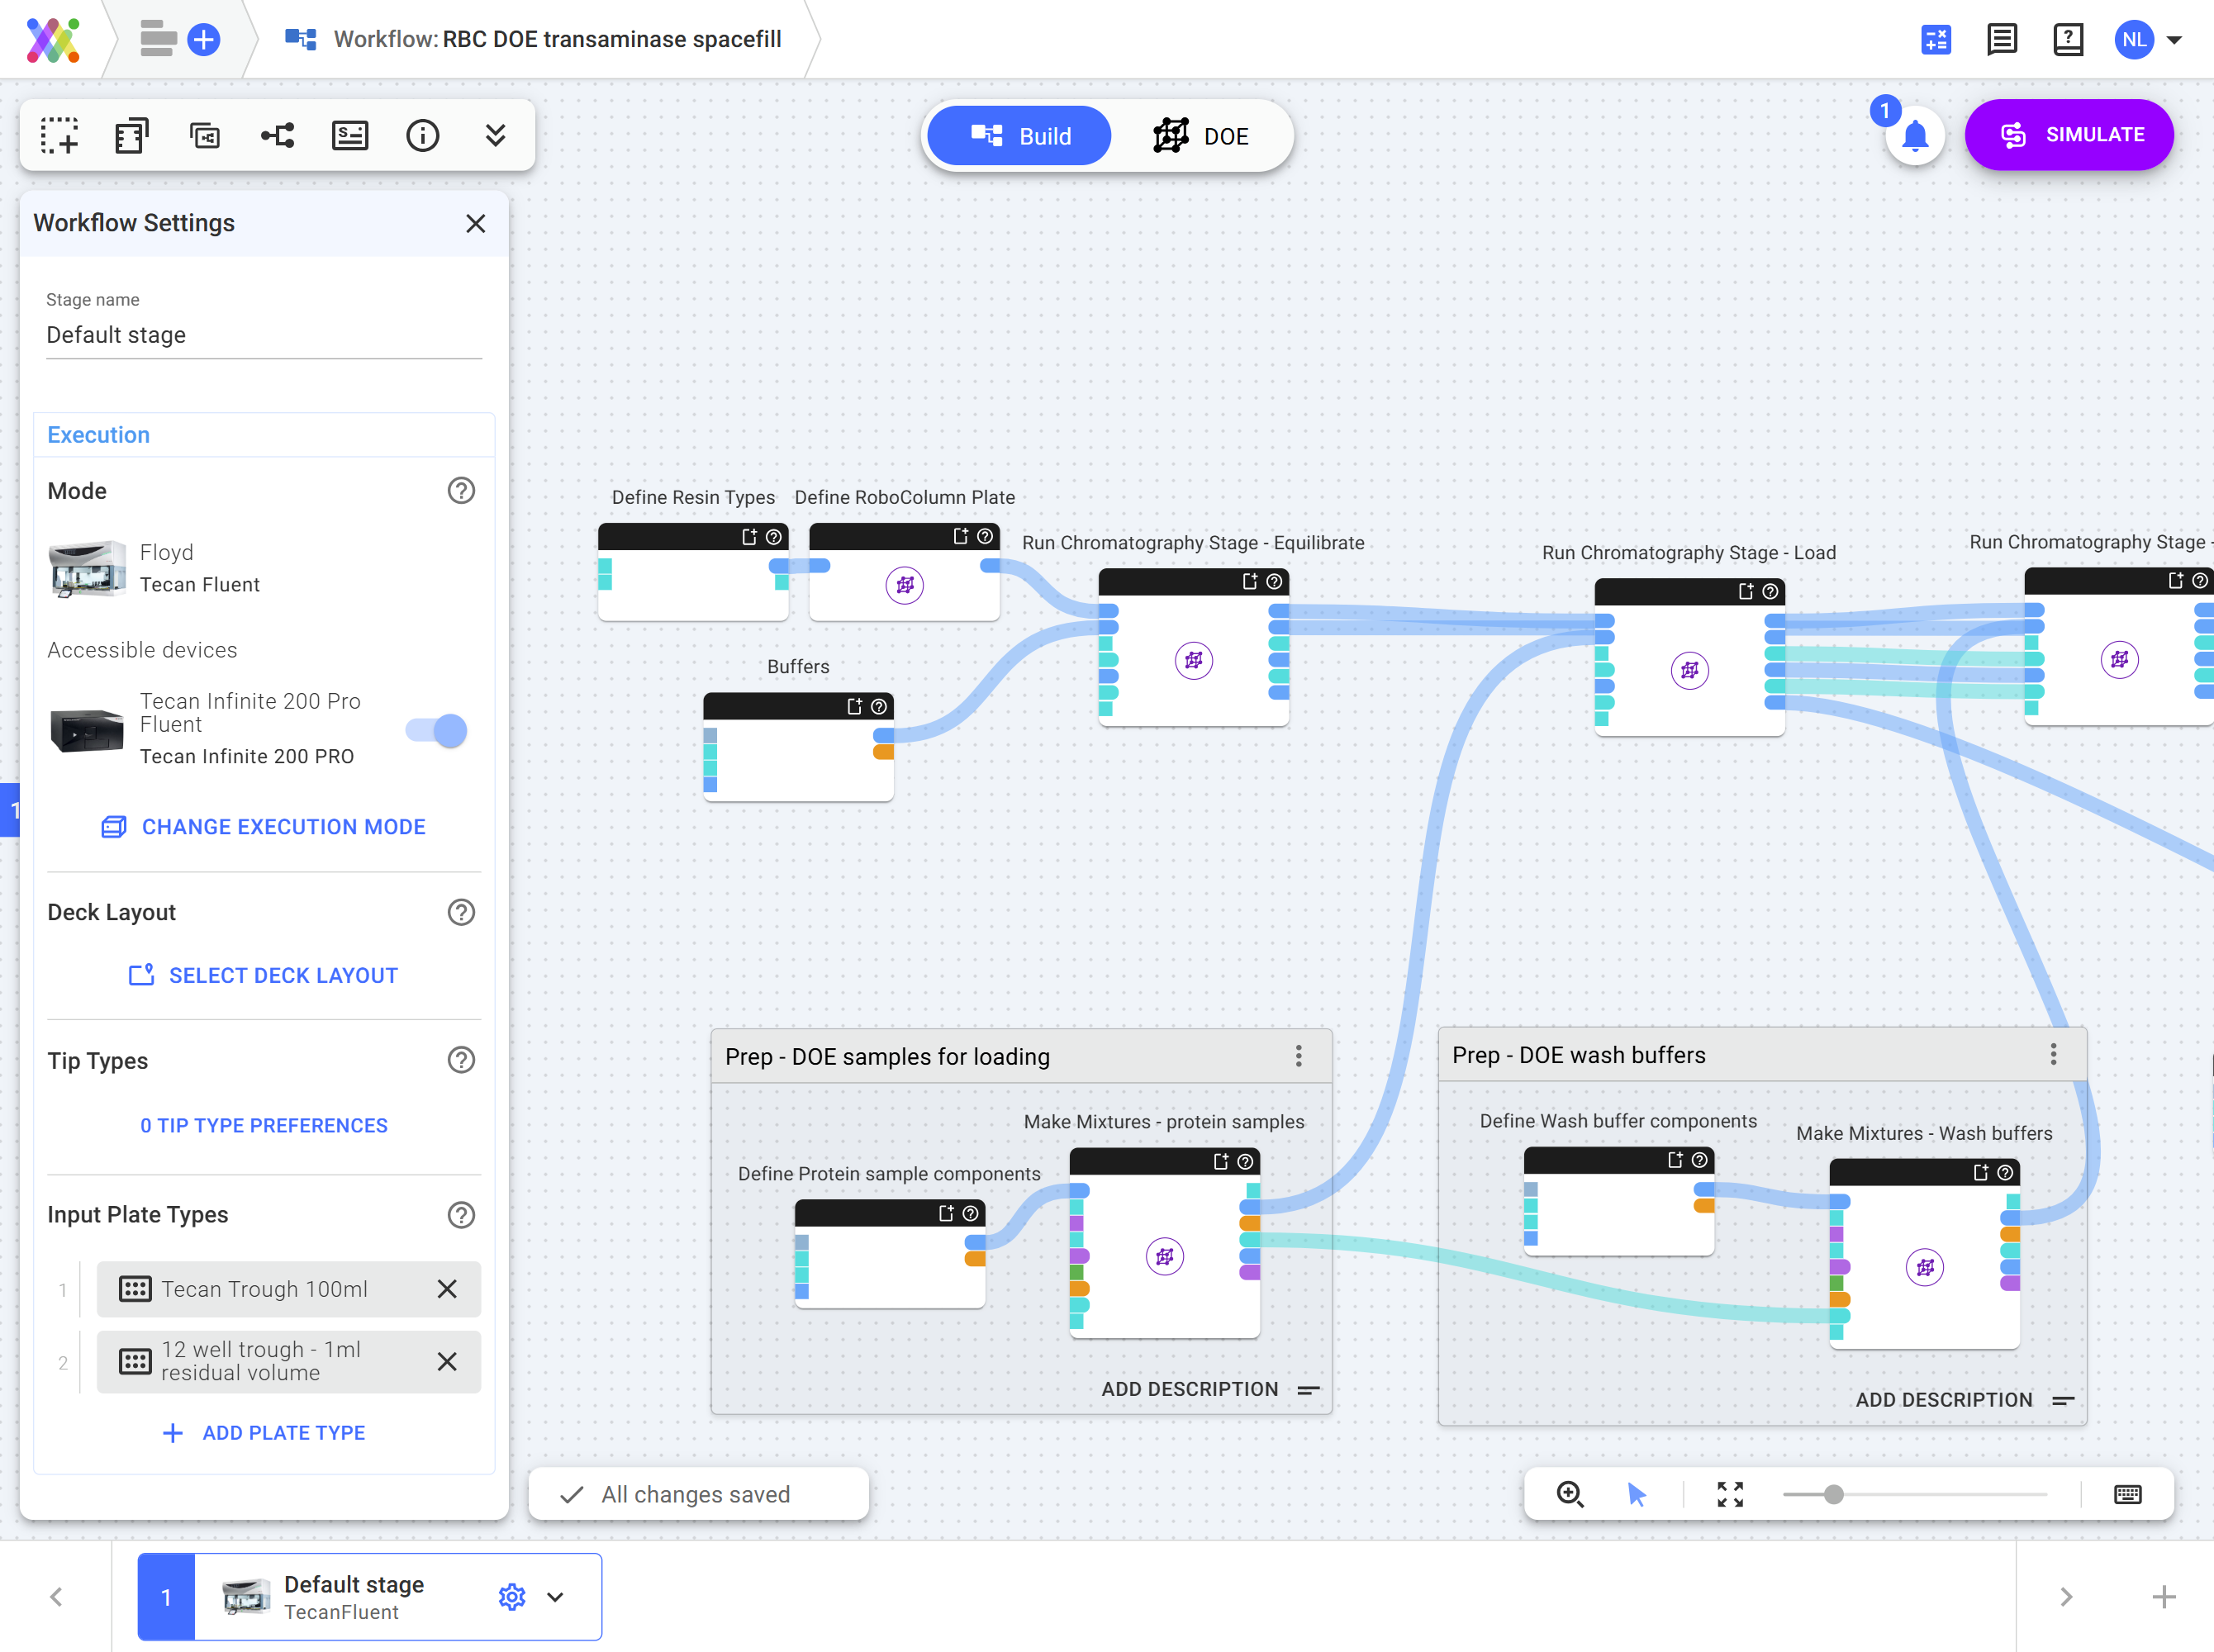
Task: Remove Tecan Trough 100ml plate type
Action: pyautogui.click(x=447, y=1289)
